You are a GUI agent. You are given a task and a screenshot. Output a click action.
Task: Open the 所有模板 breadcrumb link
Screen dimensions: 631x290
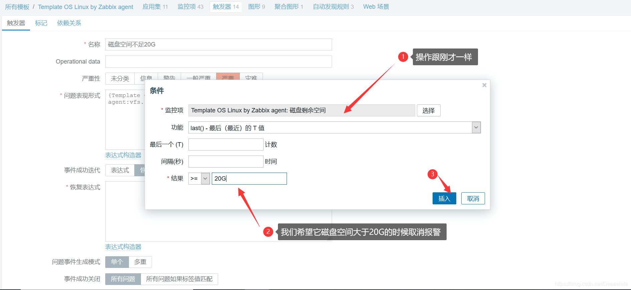17,7
